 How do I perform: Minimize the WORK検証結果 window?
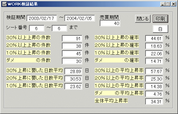(163, 4)
